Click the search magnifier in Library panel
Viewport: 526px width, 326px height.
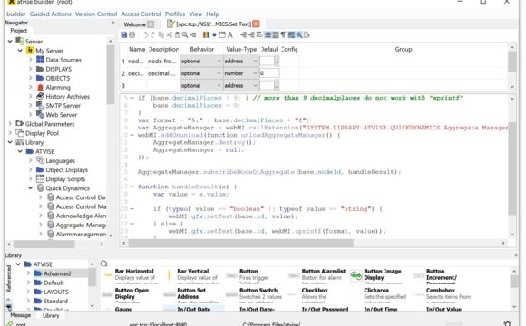104,264
